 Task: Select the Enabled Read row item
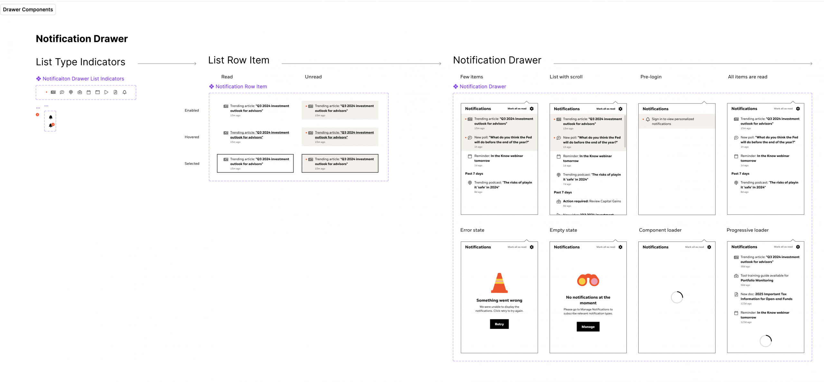[255, 110]
